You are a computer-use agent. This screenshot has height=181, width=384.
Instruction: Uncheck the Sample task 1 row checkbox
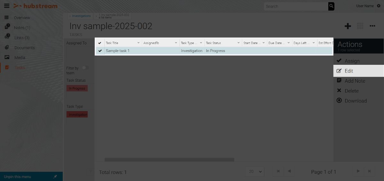[x=100, y=50]
